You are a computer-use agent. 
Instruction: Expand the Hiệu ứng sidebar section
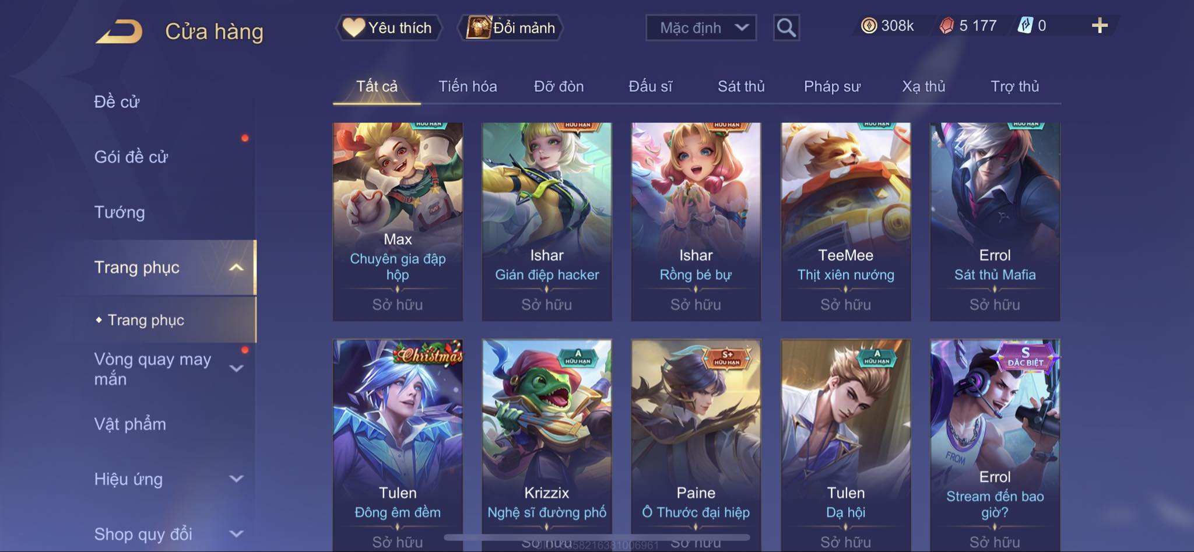click(x=236, y=479)
